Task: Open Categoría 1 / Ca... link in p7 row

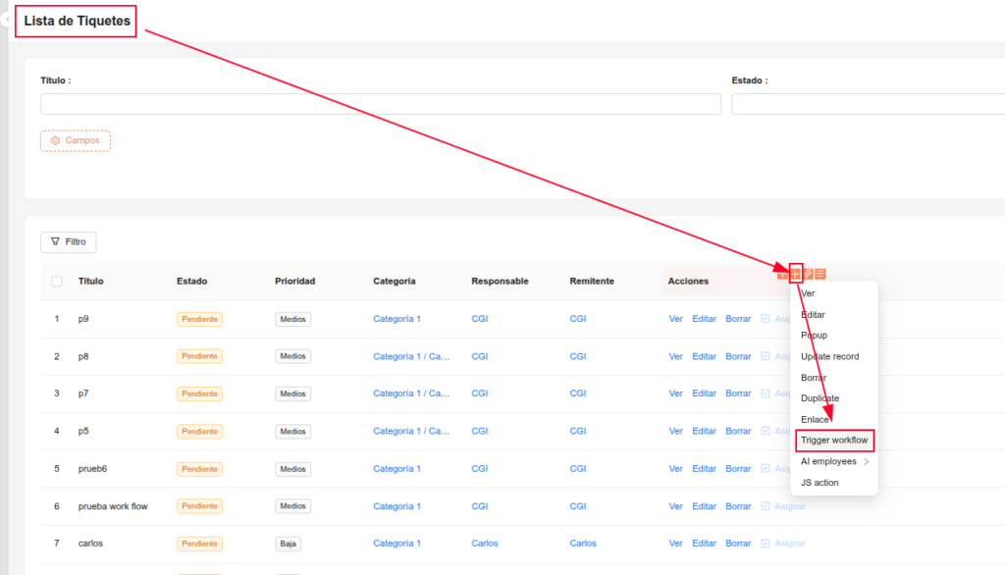Action: click(x=411, y=393)
